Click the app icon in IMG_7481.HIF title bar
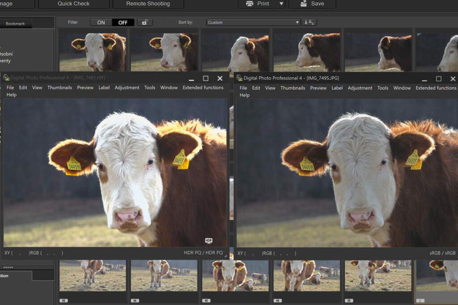This screenshot has width=458, height=305. [x=6, y=78]
